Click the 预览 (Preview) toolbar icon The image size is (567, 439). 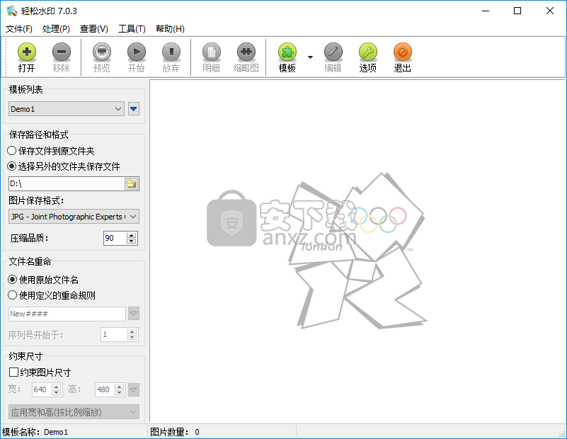102,52
